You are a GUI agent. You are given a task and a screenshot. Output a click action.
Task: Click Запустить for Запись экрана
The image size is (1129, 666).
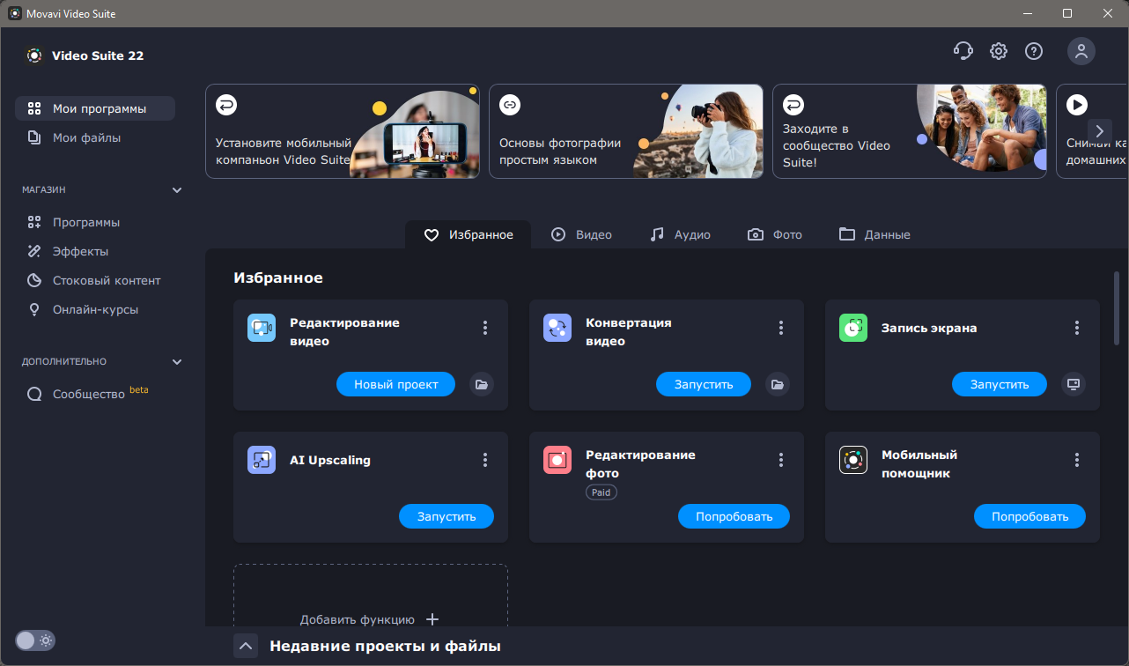(1000, 384)
